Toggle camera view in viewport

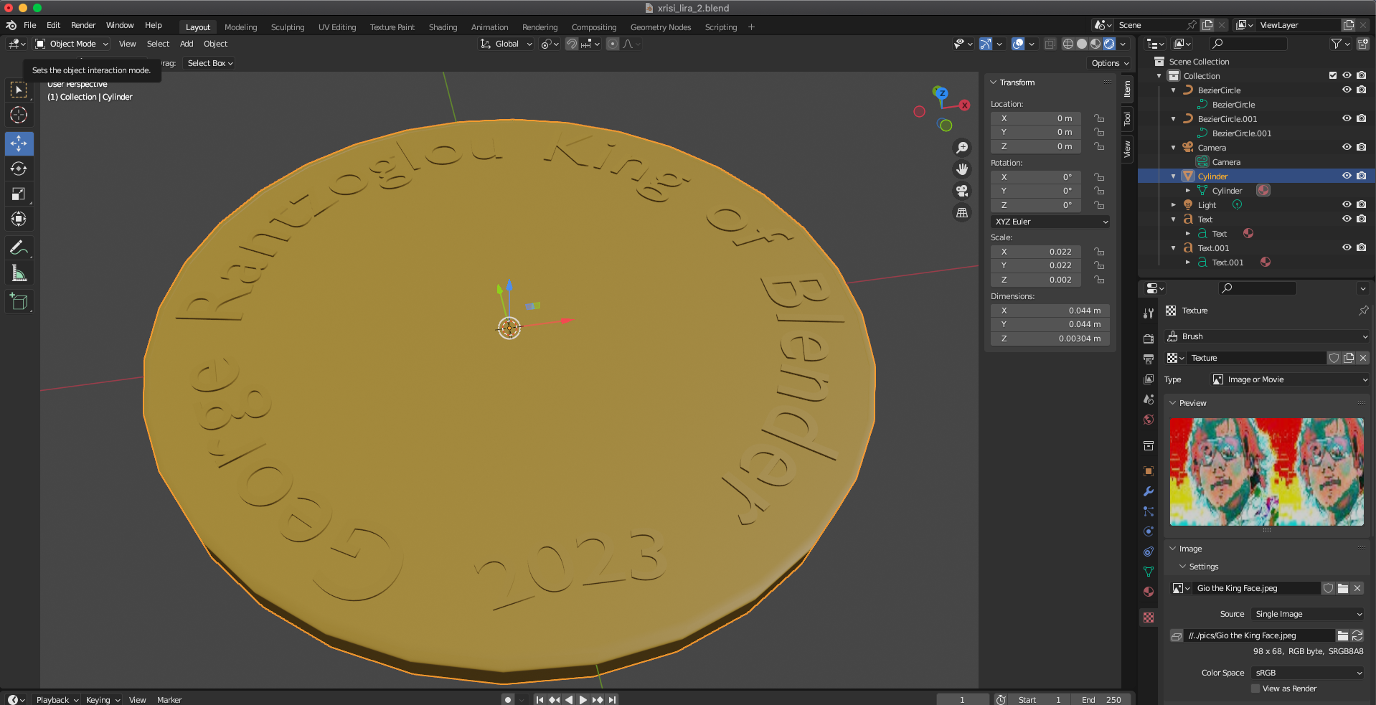click(x=961, y=191)
